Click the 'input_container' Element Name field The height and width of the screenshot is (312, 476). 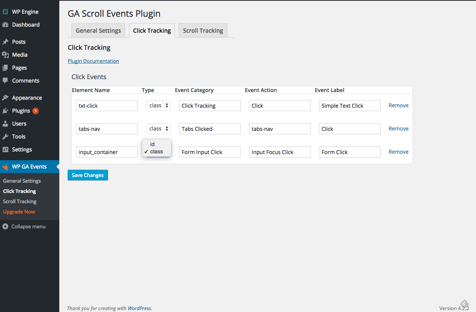107,152
